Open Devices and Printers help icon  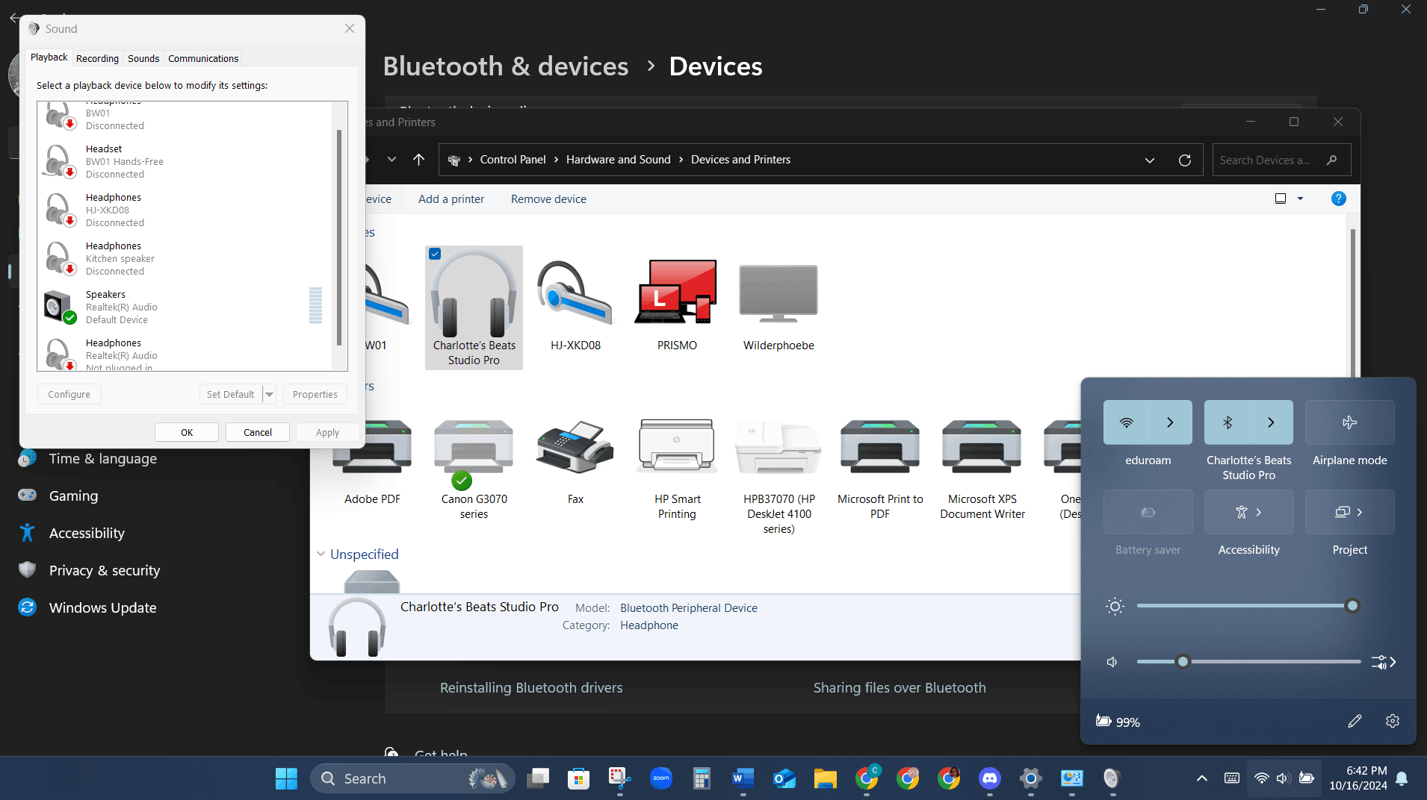1338,199
